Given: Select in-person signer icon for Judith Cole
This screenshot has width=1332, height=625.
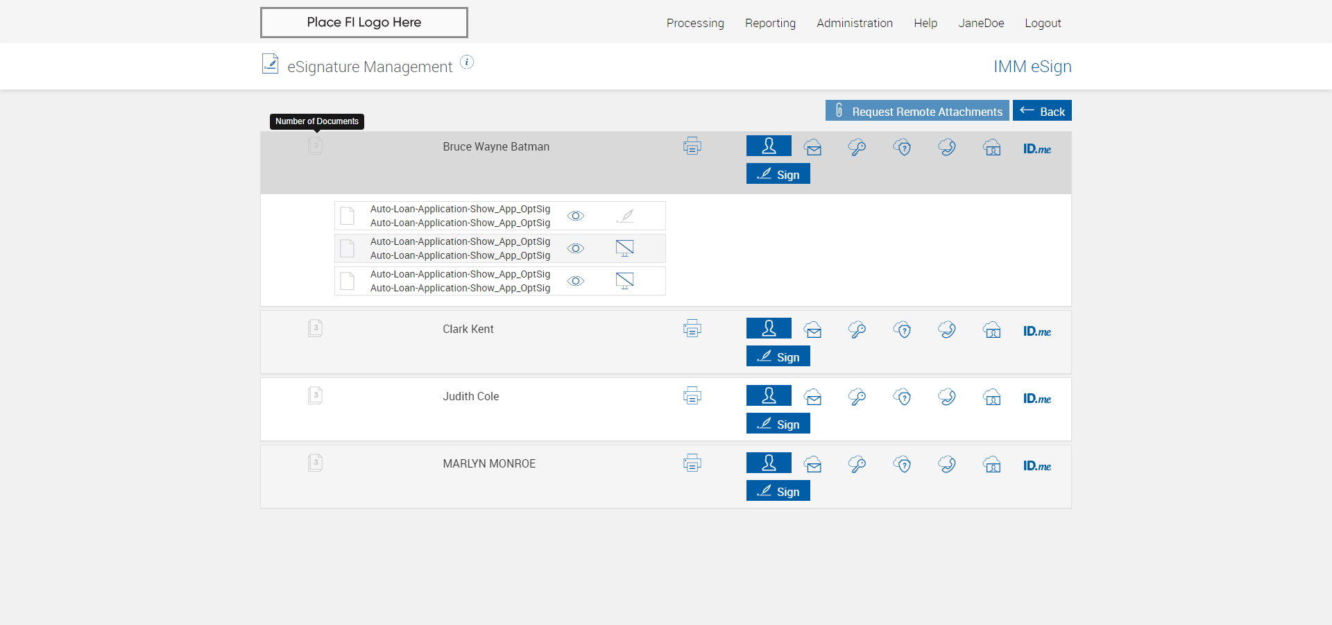Looking at the screenshot, I should 769,395.
